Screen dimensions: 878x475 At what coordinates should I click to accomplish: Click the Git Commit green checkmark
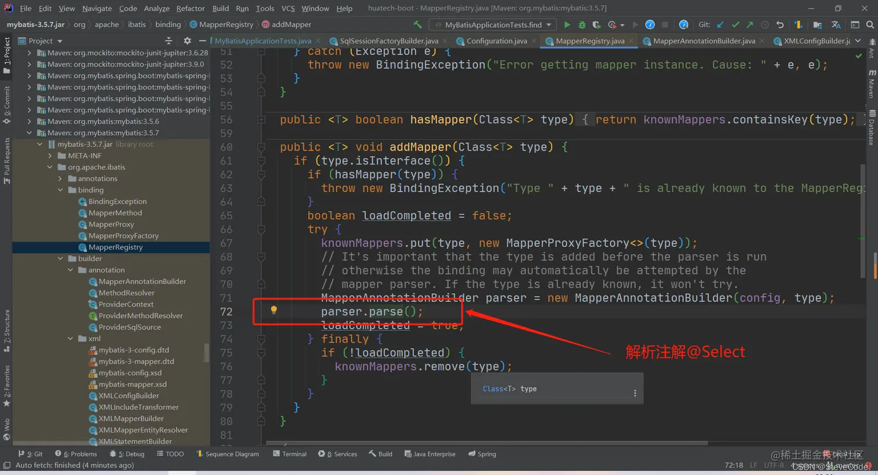[x=735, y=24]
